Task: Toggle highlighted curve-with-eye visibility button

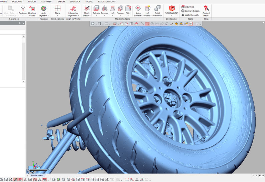Action: pyautogui.click(x=35, y=179)
